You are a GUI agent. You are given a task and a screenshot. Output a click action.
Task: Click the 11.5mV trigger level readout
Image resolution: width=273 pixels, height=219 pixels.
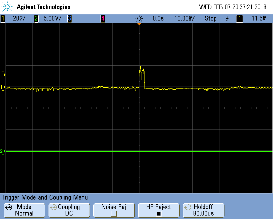coord(259,18)
